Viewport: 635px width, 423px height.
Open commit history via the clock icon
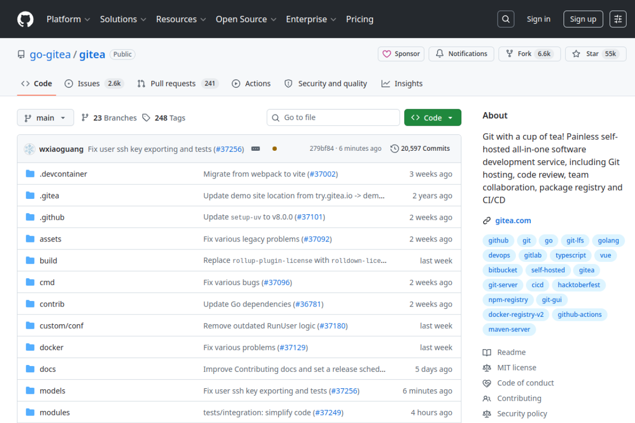click(394, 148)
